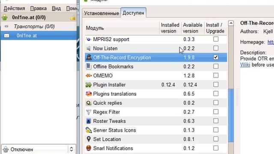Select the Server Status Icons row
This screenshot has height=154, width=274.
coord(156,130)
